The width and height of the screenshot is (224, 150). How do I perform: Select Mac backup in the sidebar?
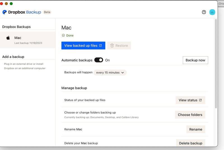click(x=28, y=40)
